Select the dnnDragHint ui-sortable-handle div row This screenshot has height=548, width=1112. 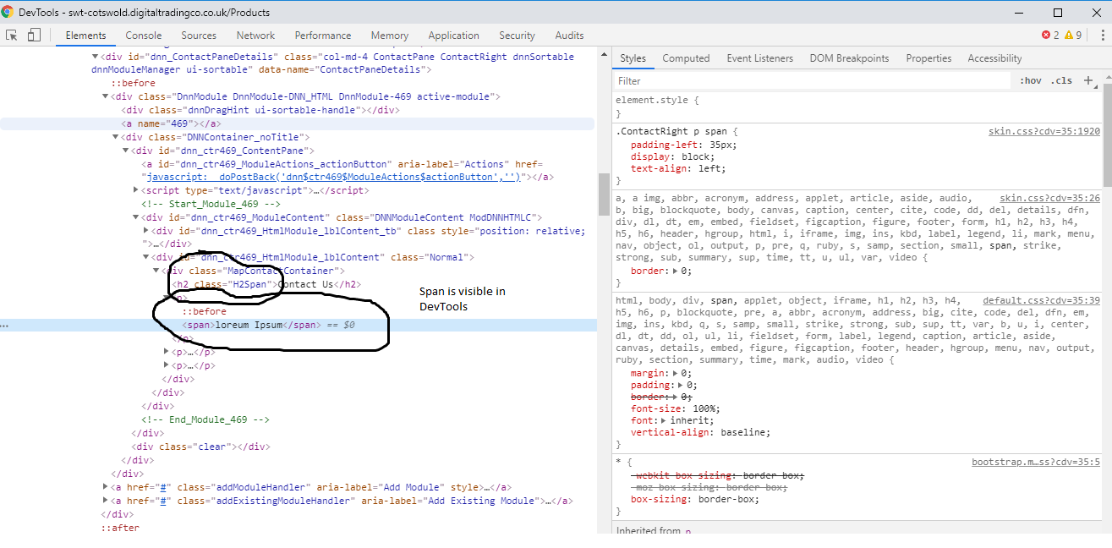pos(260,110)
